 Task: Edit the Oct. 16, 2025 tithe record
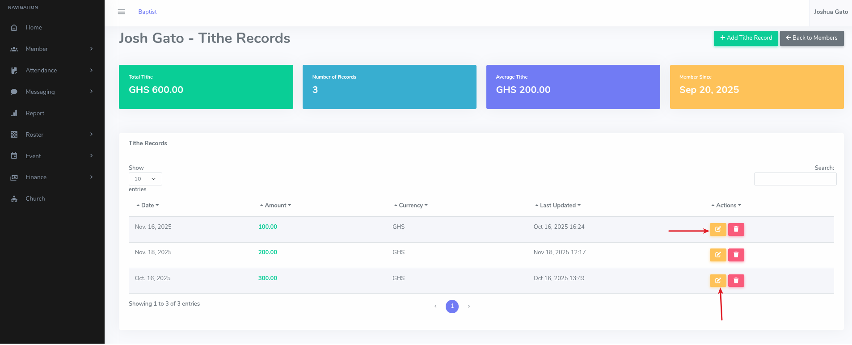(x=717, y=281)
